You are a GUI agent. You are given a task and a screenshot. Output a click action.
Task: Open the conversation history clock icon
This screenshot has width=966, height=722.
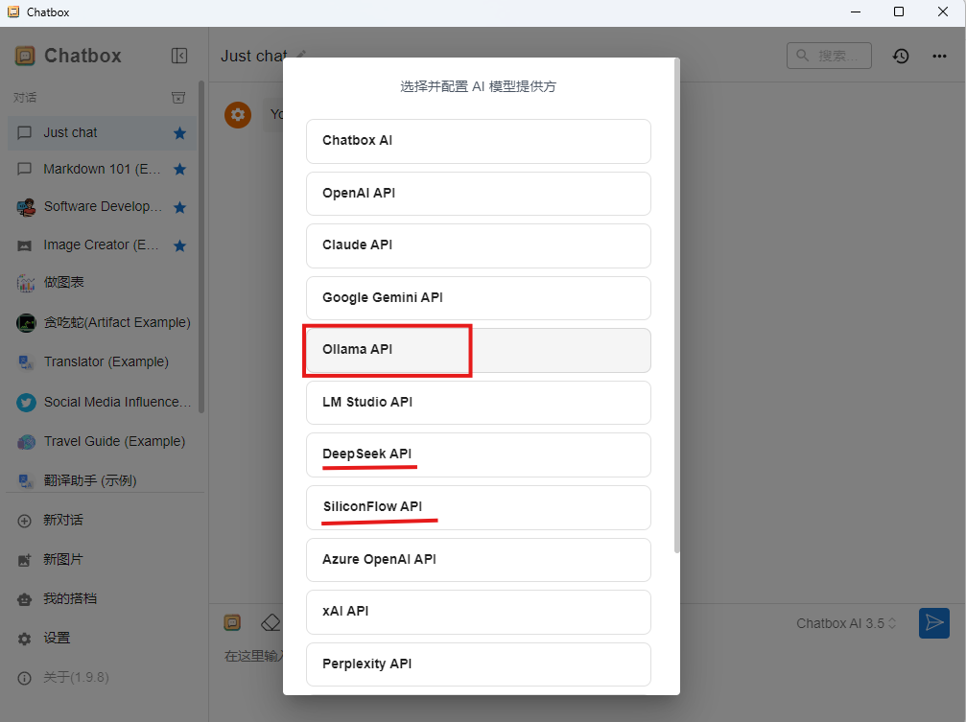pos(901,56)
